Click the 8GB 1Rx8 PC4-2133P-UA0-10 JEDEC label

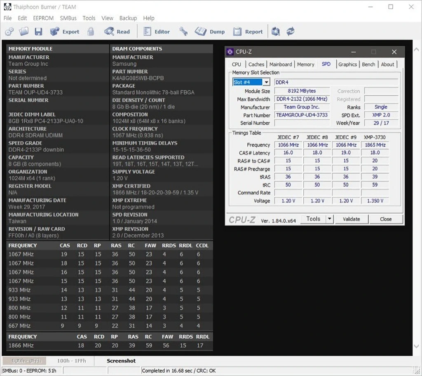[46, 121]
